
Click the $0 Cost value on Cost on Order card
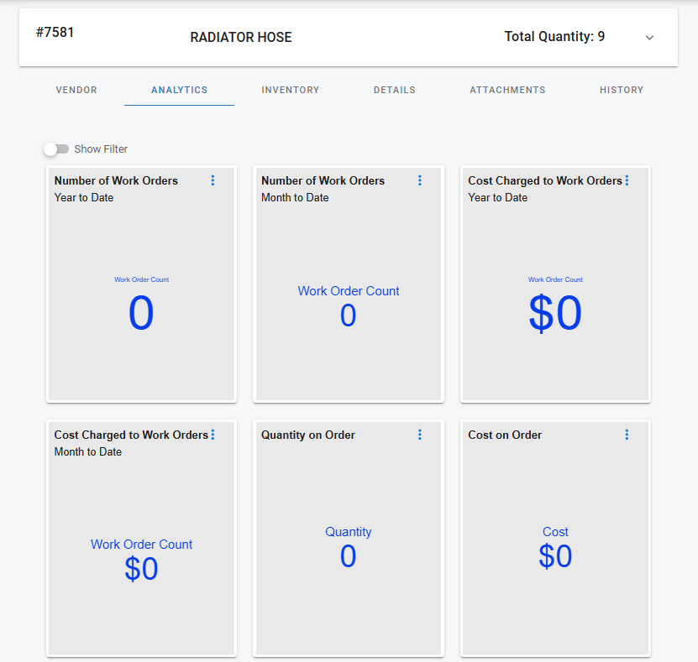tap(555, 556)
